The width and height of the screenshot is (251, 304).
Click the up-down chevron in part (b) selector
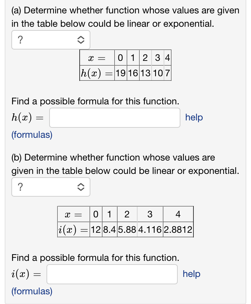(81, 187)
